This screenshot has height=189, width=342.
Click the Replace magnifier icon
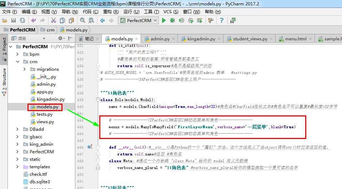pos(91,20)
